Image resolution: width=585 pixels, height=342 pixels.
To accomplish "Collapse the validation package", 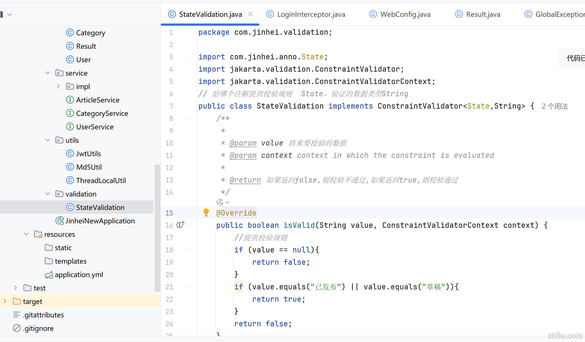I will tap(48, 194).
